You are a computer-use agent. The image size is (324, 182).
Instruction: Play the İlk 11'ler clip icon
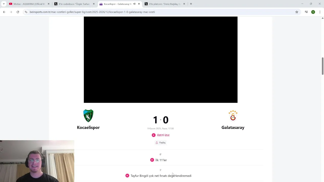(x=152, y=160)
